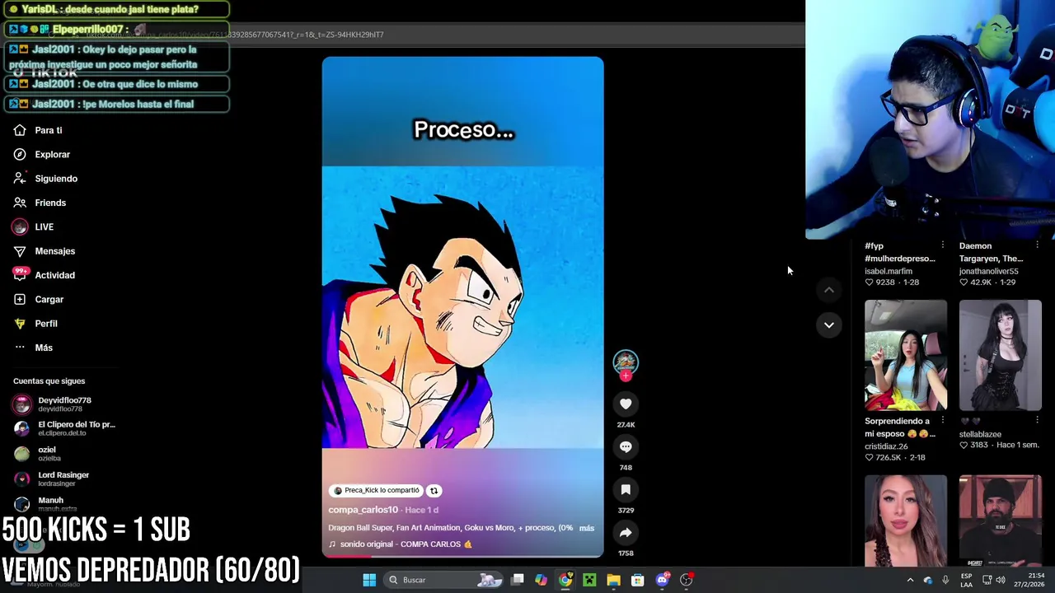Open the Friends section
The width and height of the screenshot is (1055, 593).
50,203
